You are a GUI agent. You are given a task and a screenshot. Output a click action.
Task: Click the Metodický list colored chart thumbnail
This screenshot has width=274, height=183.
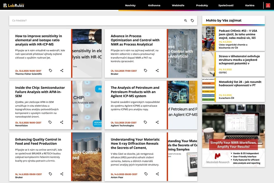[x=208, y=90]
